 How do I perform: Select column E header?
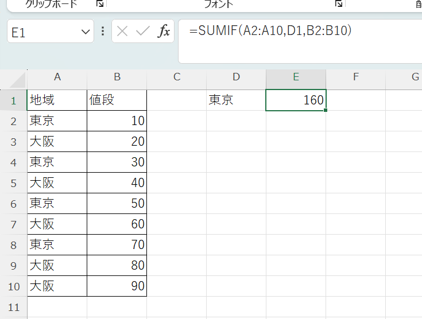(x=296, y=77)
